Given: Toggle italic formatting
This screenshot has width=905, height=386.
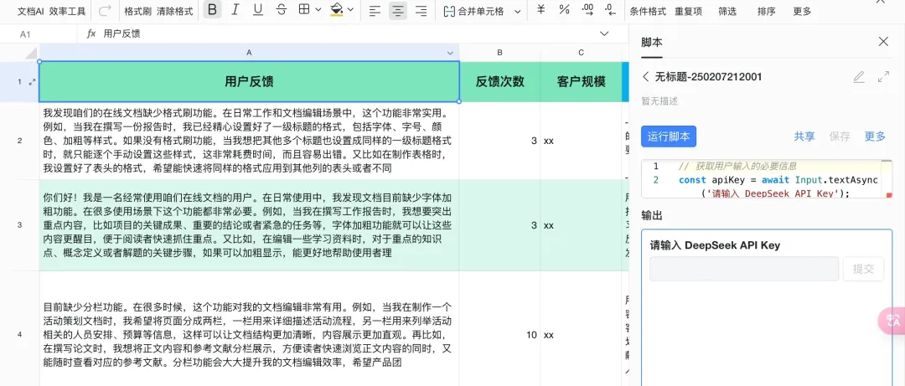Looking at the screenshot, I should pyautogui.click(x=235, y=10).
